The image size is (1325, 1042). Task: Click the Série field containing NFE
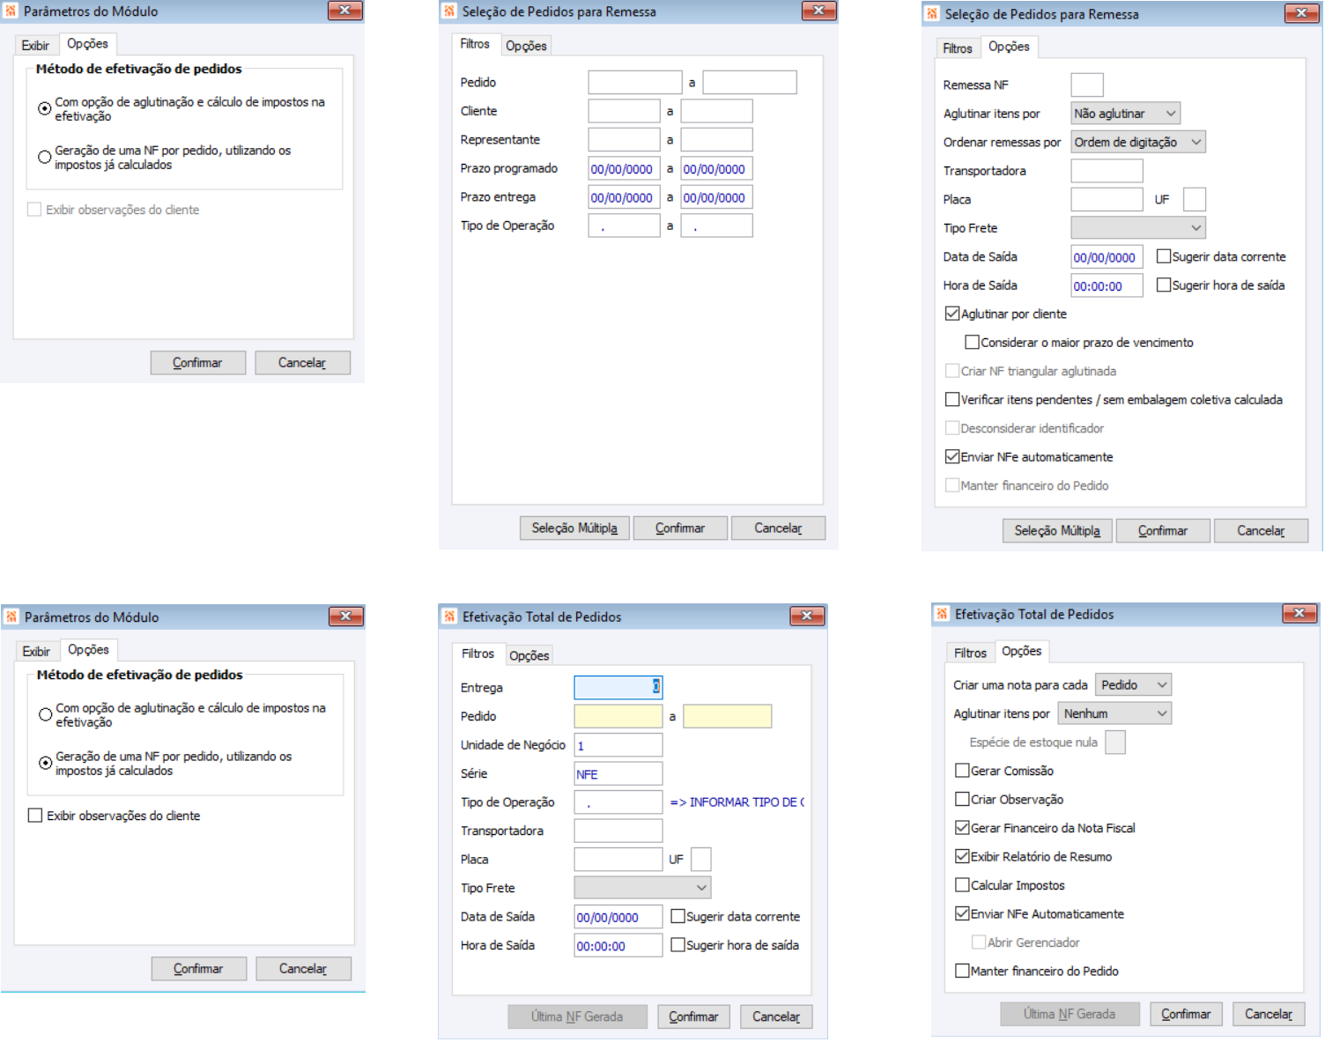[618, 774]
